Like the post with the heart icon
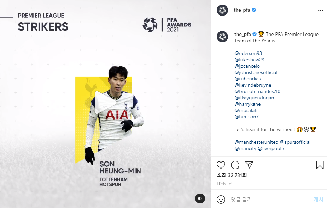This screenshot has width=327, height=208. (221, 165)
